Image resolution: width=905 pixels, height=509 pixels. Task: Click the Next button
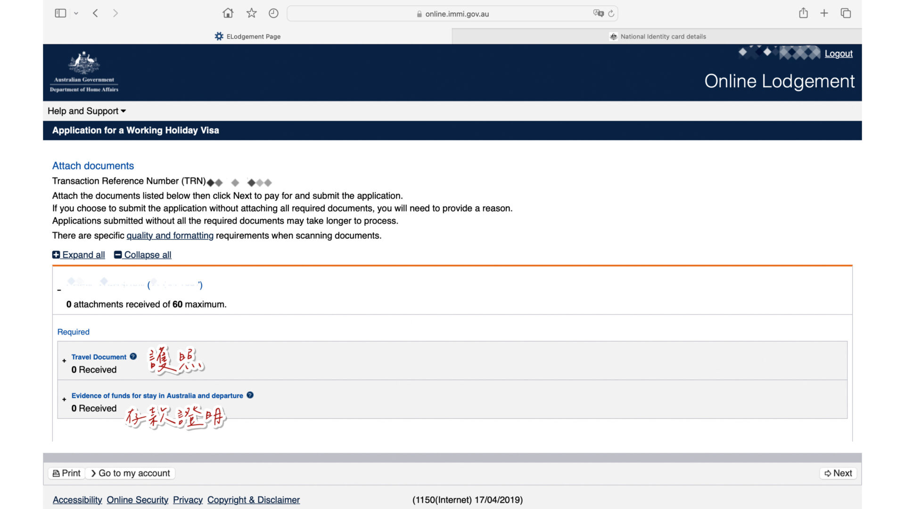[x=838, y=473]
